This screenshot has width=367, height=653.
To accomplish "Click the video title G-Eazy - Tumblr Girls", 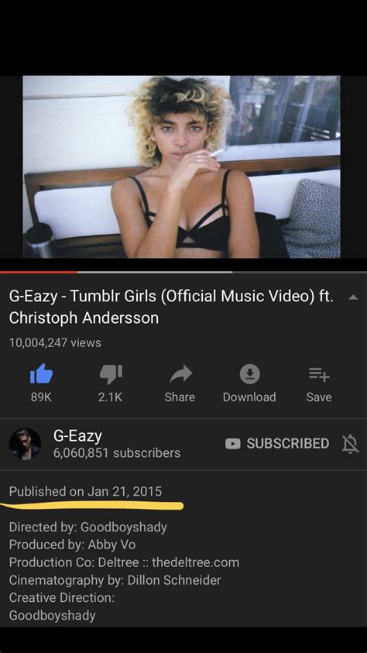I will [x=171, y=307].
